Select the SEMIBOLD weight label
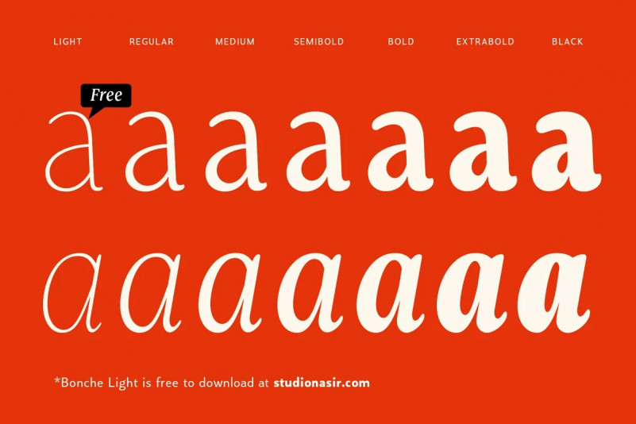The height and width of the screenshot is (424, 636). tap(319, 41)
